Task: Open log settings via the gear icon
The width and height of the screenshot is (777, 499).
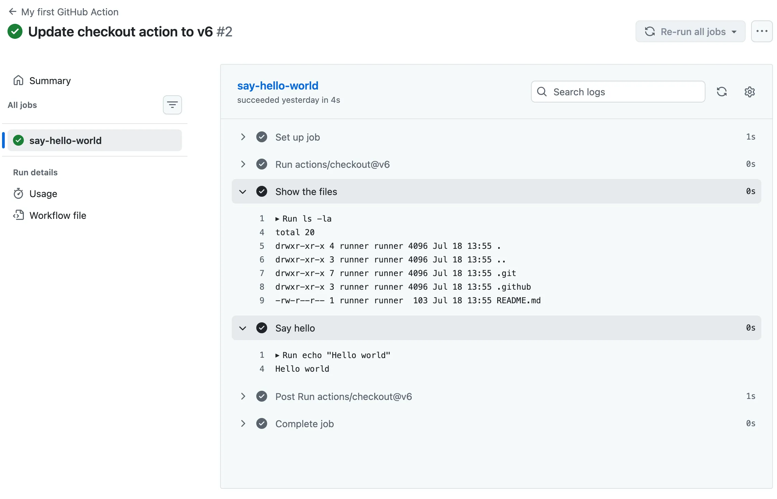Action: point(750,92)
